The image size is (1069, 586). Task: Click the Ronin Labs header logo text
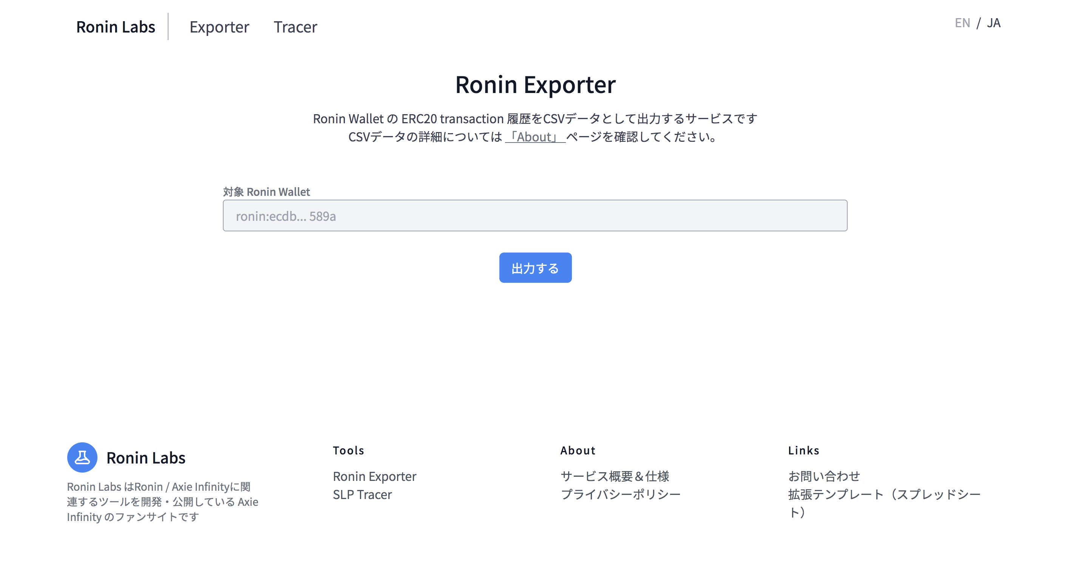(115, 27)
